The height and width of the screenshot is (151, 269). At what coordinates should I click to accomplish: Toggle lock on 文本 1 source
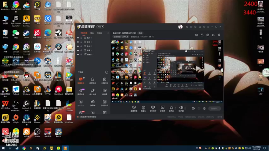81,42
